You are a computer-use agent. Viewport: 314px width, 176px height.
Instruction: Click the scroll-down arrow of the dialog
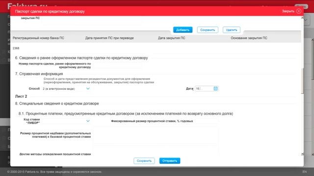pyautogui.click(x=302, y=154)
